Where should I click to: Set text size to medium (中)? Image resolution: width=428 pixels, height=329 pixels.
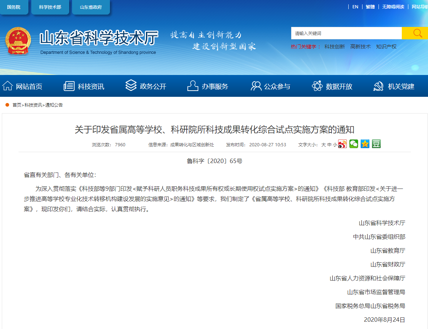[x=329, y=145]
